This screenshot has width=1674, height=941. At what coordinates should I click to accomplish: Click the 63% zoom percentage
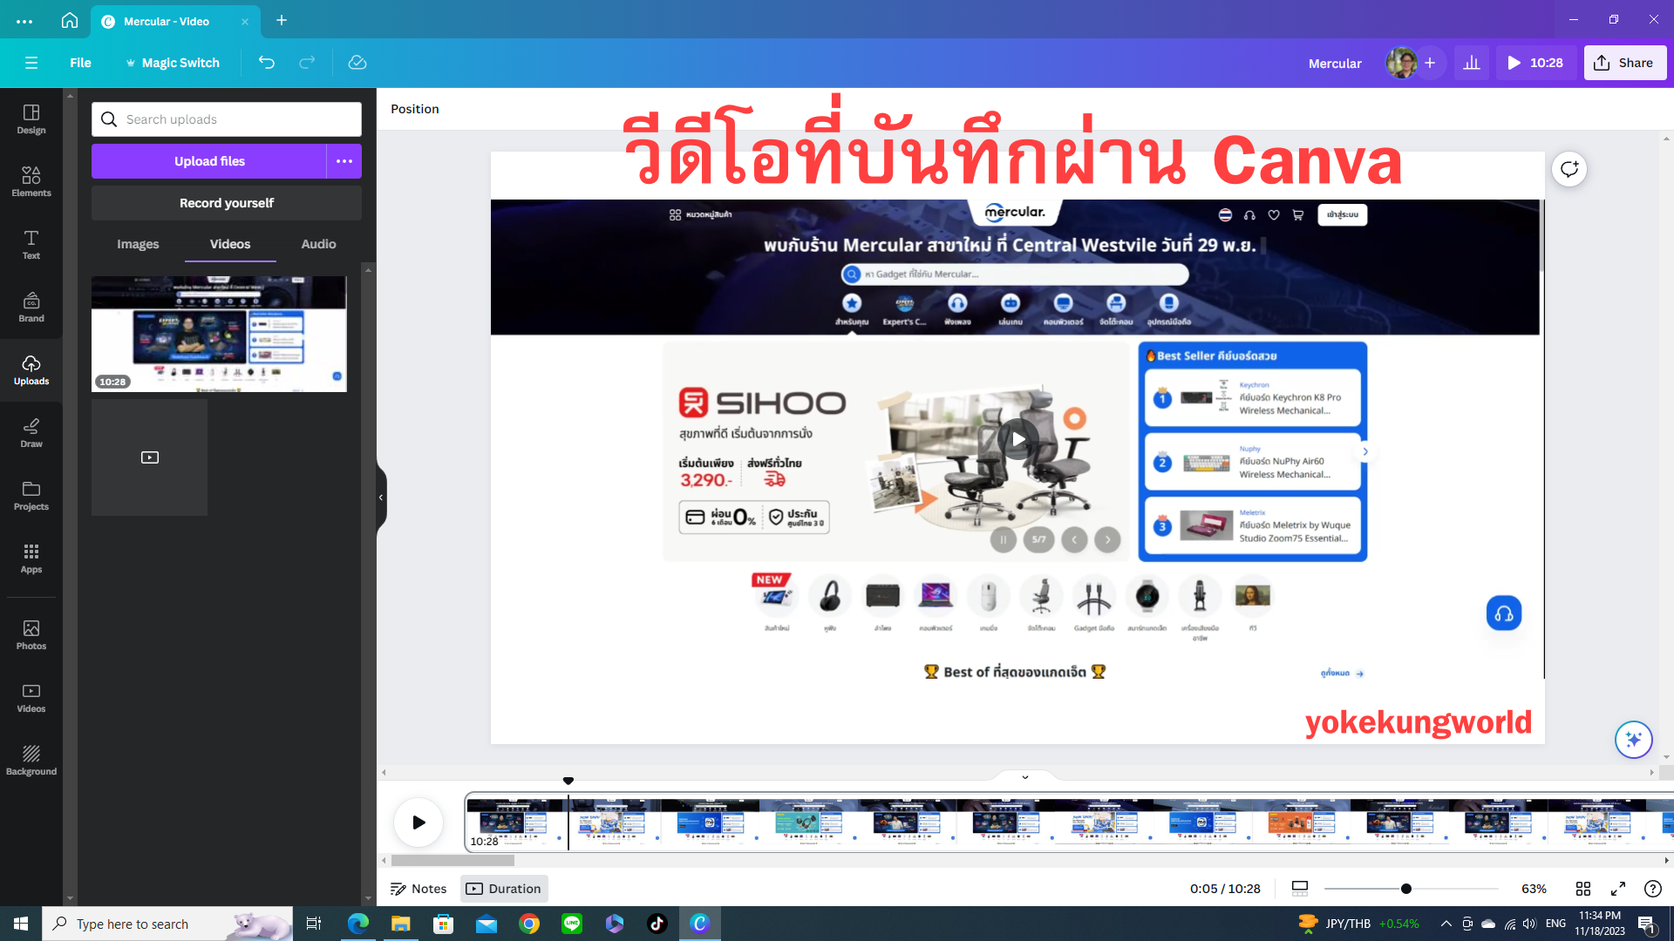(x=1534, y=889)
